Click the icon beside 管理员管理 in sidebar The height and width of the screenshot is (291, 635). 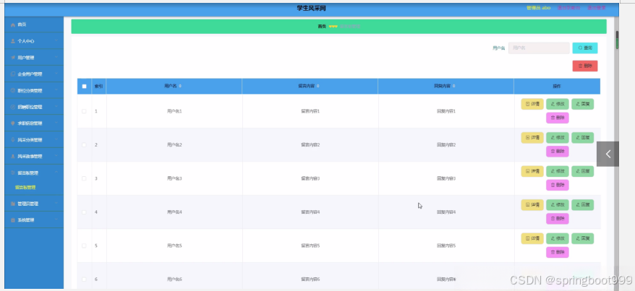(x=13, y=204)
